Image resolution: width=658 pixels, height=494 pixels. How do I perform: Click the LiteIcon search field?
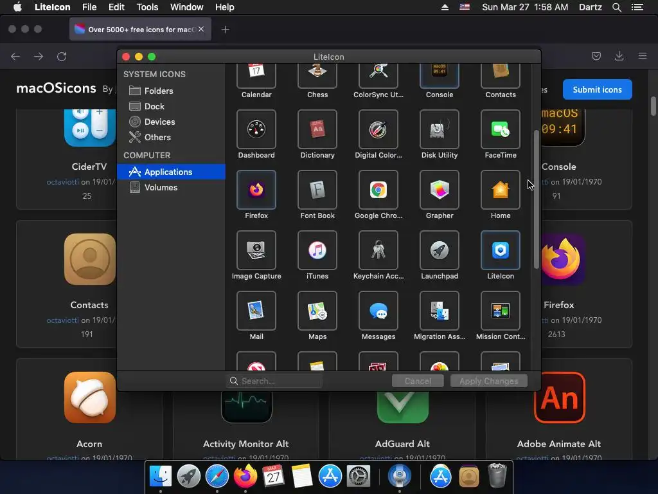(274, 381)
